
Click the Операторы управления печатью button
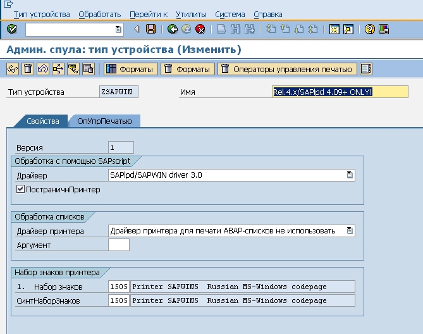tap(287, 69)
